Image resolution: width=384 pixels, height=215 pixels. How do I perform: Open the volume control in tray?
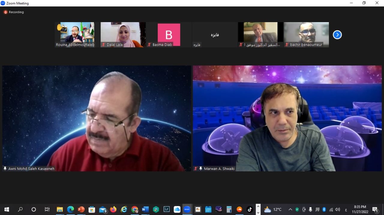coord(338,209)
